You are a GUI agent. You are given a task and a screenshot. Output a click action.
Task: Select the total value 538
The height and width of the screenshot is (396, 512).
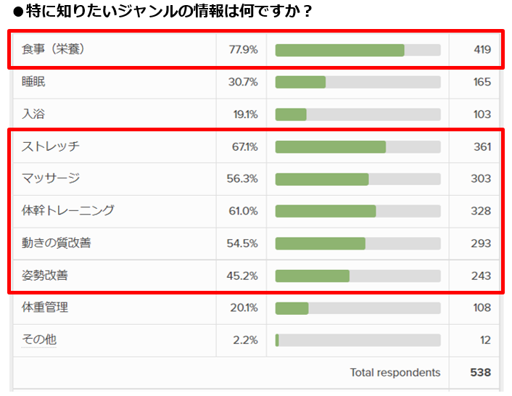[479, 372]
